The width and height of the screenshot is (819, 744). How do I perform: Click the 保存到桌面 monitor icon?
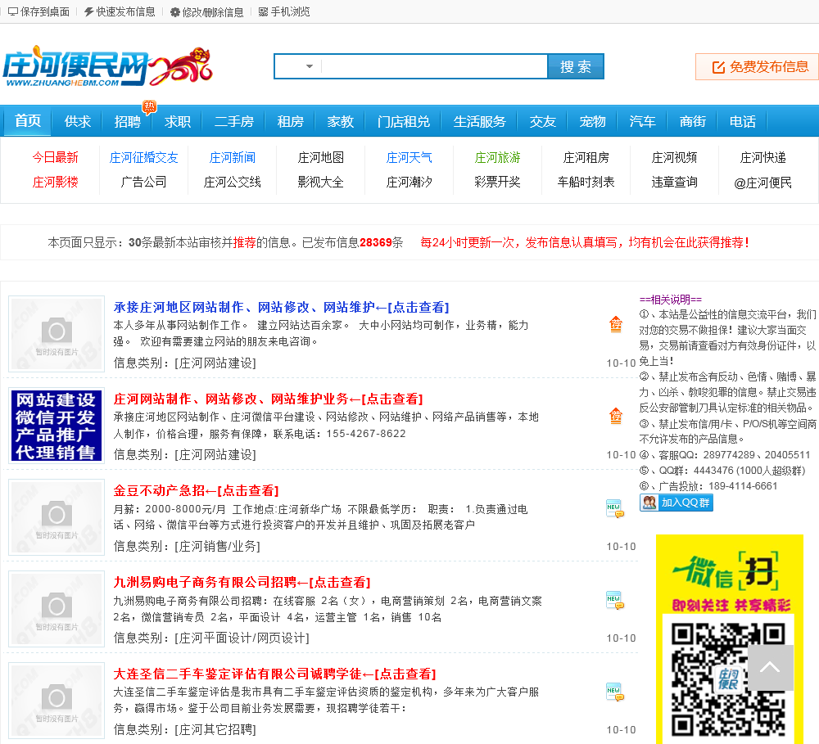[x=12, y=11]
